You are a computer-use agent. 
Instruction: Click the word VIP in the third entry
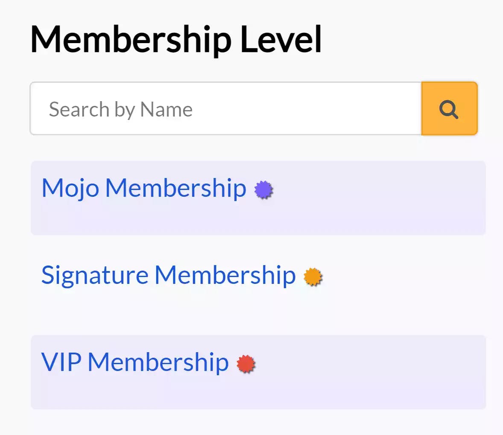pyautogui.click(x=61, y=362)
